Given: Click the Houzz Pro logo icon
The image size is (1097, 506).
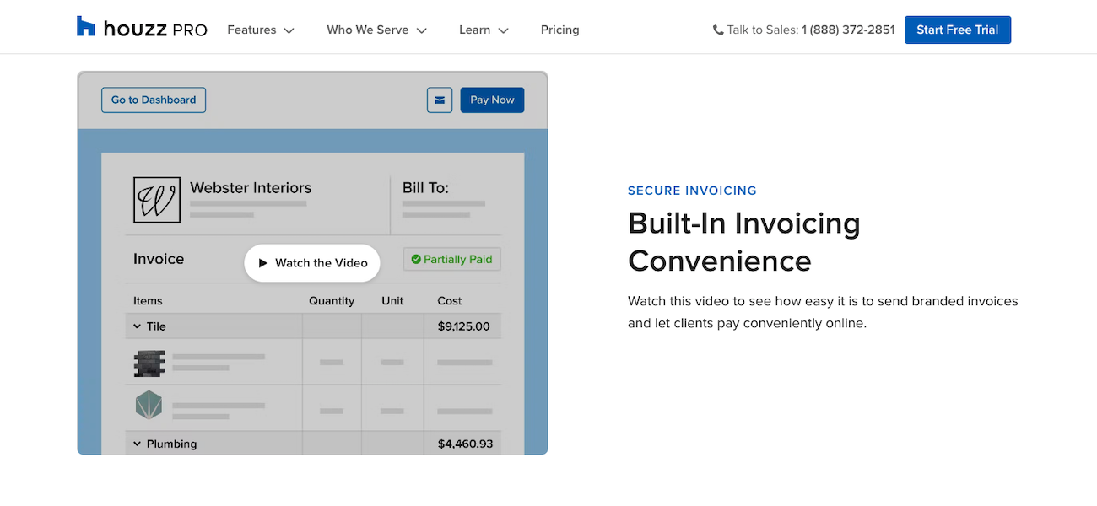Looking at the screenshot, I should coord(86,26).
